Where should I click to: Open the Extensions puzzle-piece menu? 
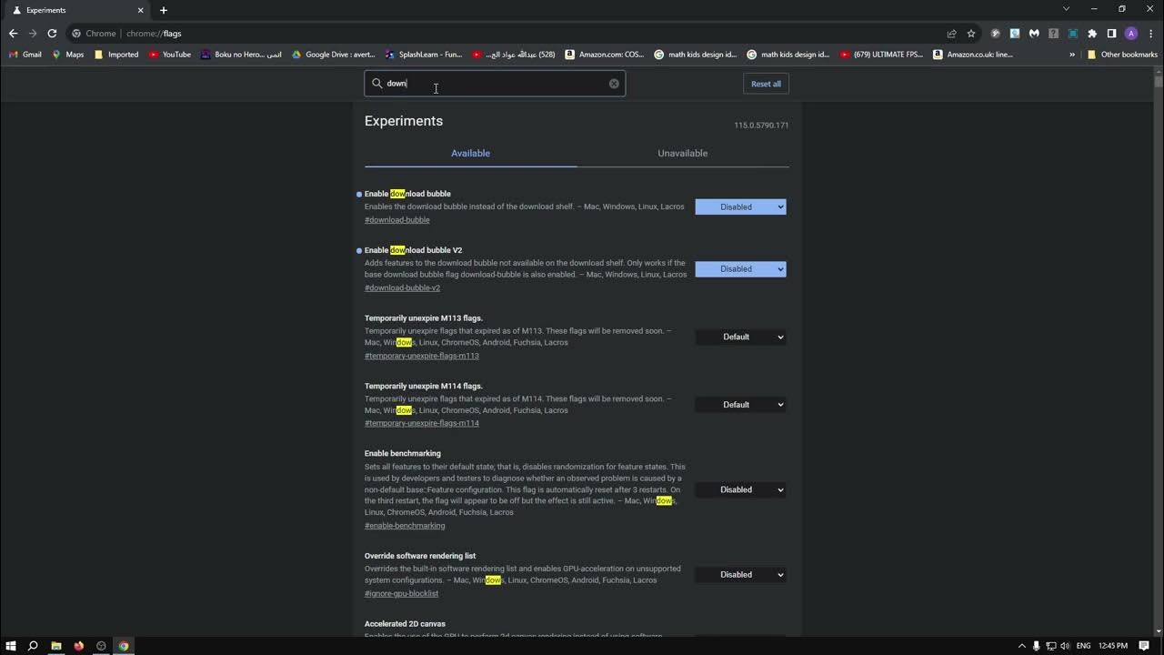[1092, 34]
